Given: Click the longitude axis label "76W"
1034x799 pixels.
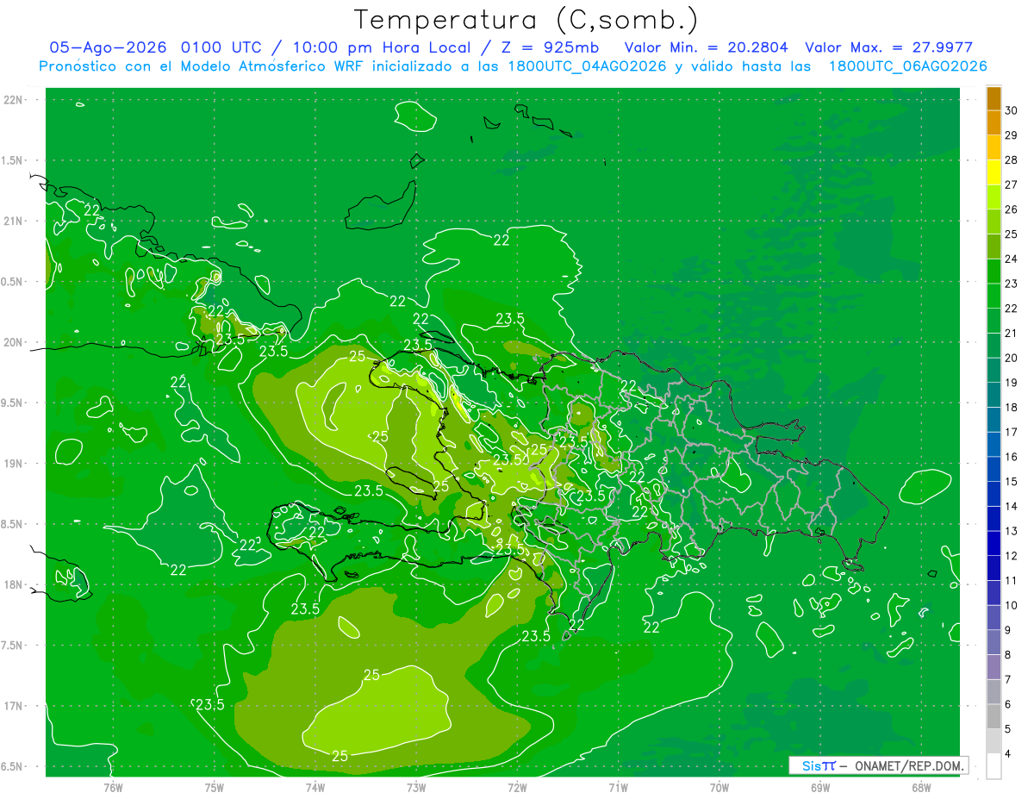Looking at the screenshot, I should click(x=113, y=787).
